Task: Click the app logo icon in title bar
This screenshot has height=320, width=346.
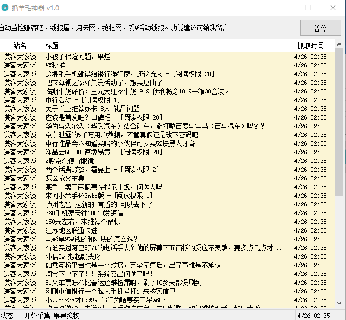Action: (5, 8)
